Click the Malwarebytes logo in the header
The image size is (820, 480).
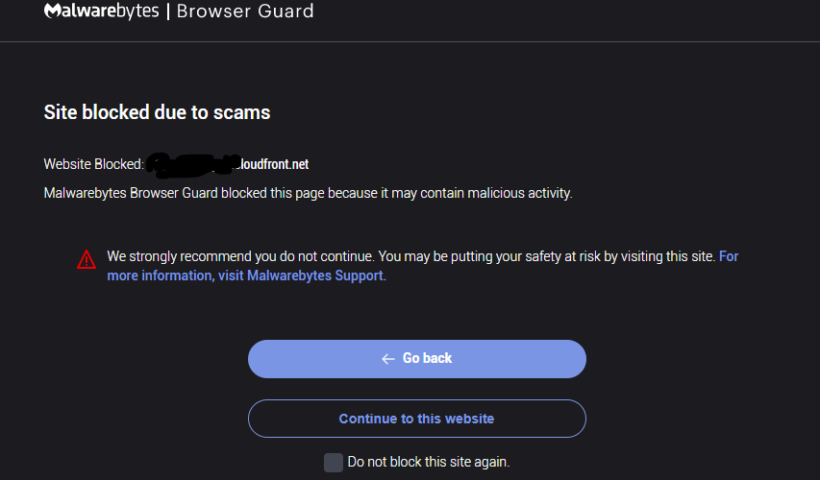[x=104, y=12]
